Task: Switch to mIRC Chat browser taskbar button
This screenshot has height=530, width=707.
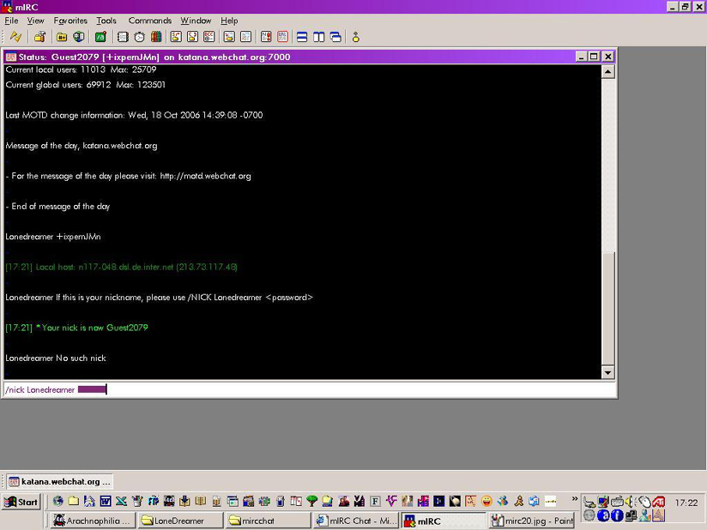Action: click(x=357, y=521)
